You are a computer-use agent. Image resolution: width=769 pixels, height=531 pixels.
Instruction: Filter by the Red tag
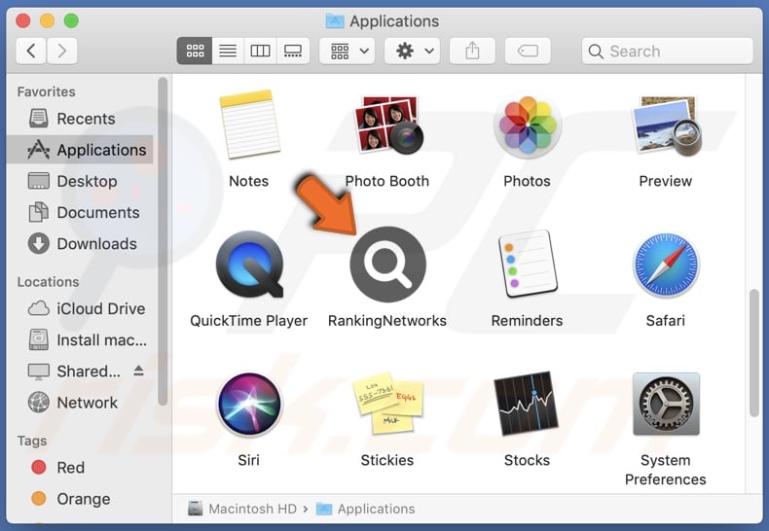coord(81,468)
